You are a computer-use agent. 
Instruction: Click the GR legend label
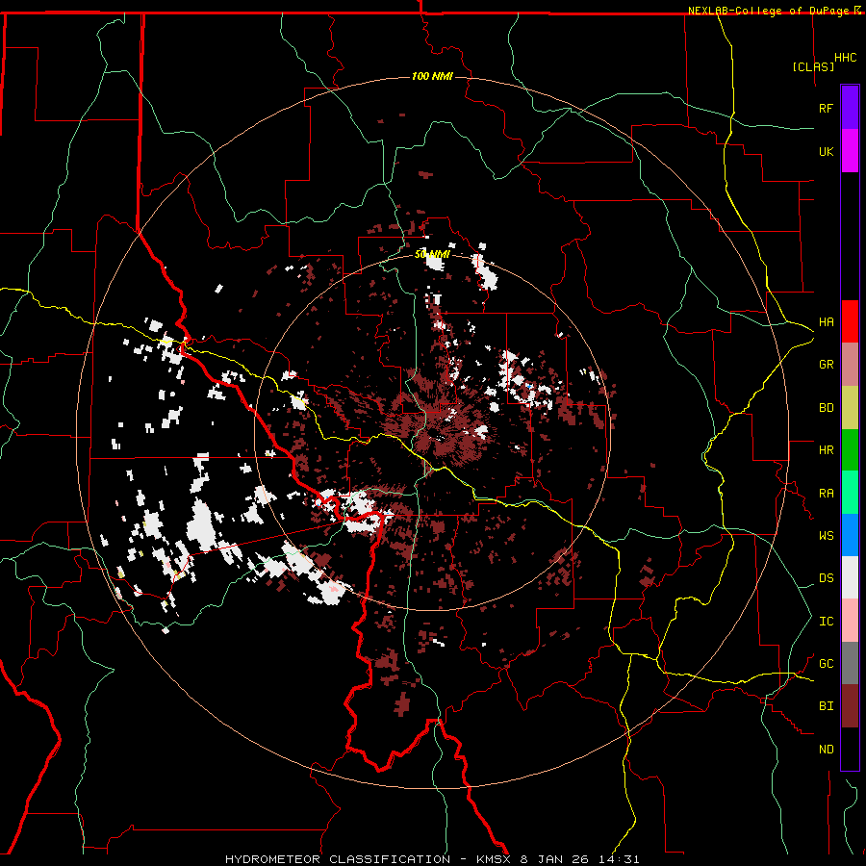(x=826, y=365)
